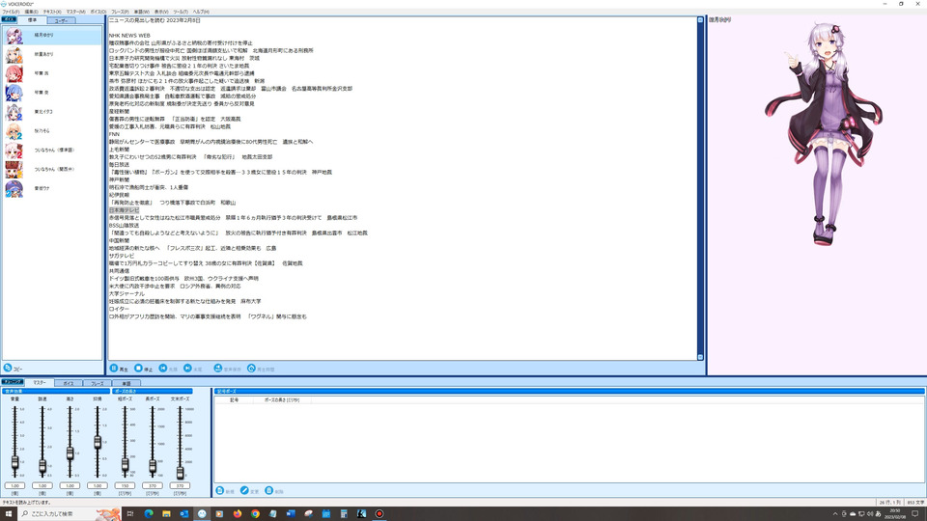Open the 編集(E) menu
The image size is (927, 521).
31,12
